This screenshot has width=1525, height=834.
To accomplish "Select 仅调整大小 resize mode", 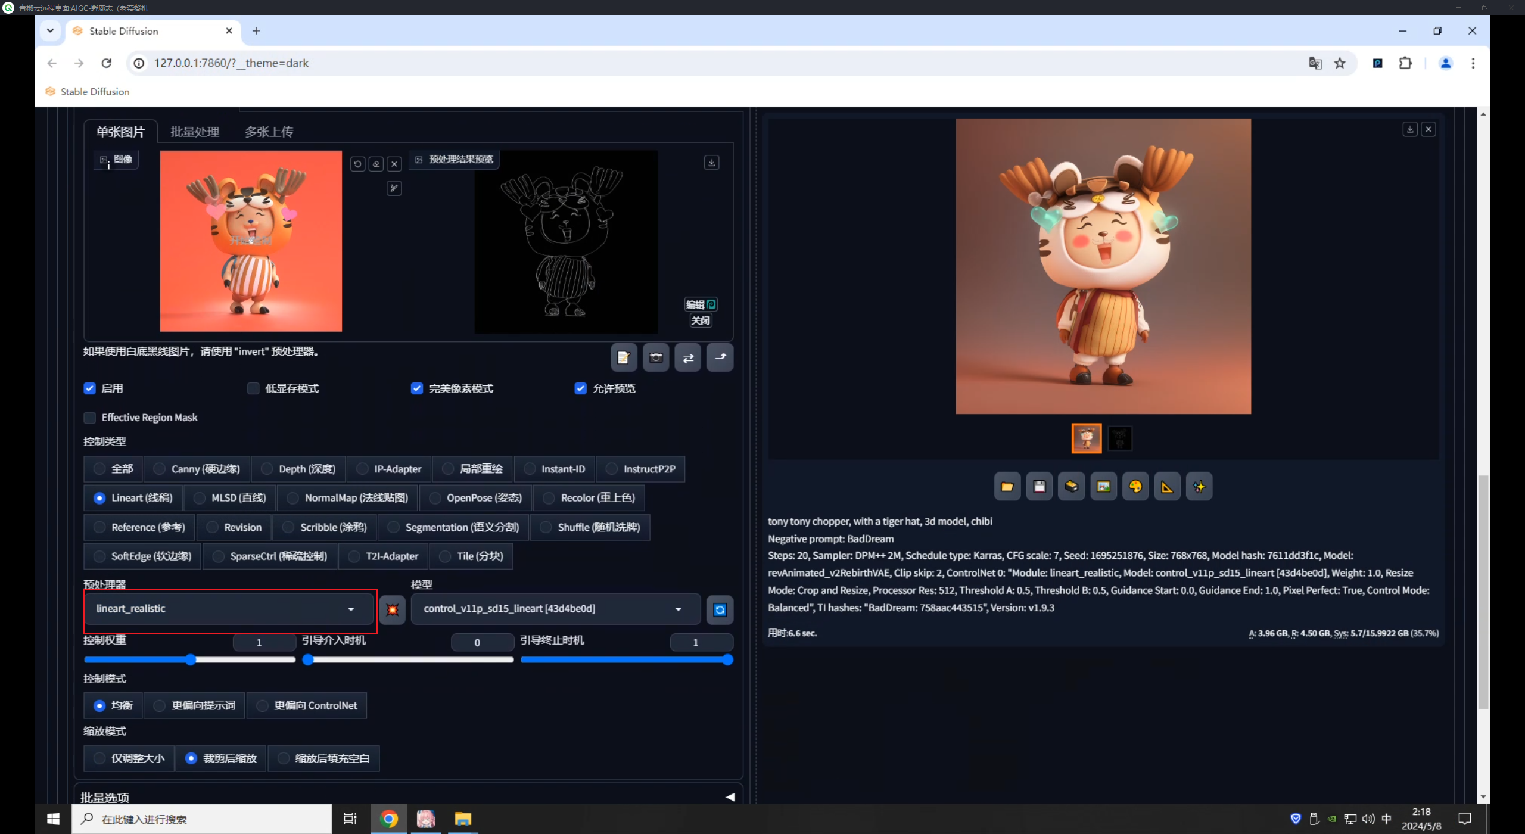I will pyautogui.click(x=129, y=758).
